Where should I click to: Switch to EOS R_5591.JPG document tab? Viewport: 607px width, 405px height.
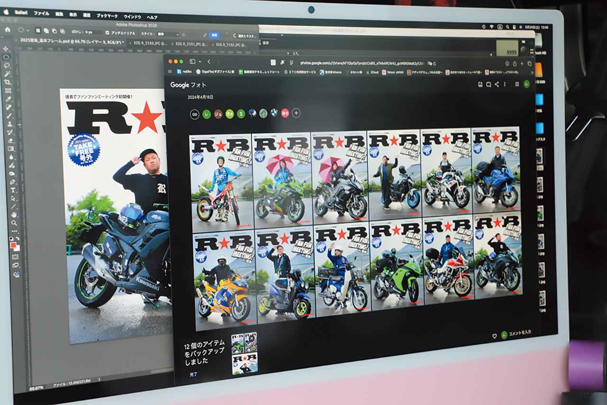(192, 44)
